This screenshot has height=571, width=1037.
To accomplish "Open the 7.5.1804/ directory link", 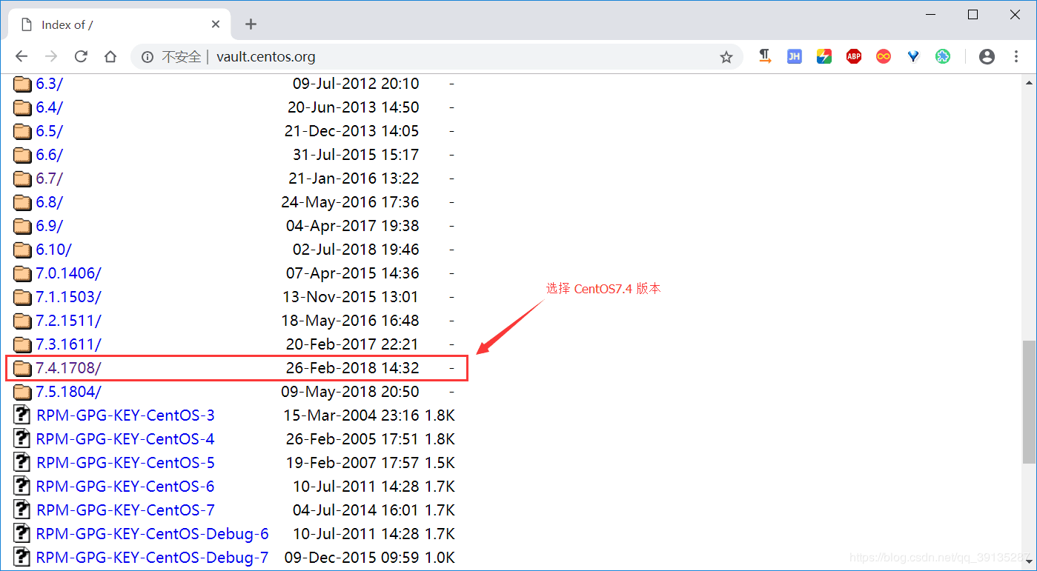I will point(68,392).
